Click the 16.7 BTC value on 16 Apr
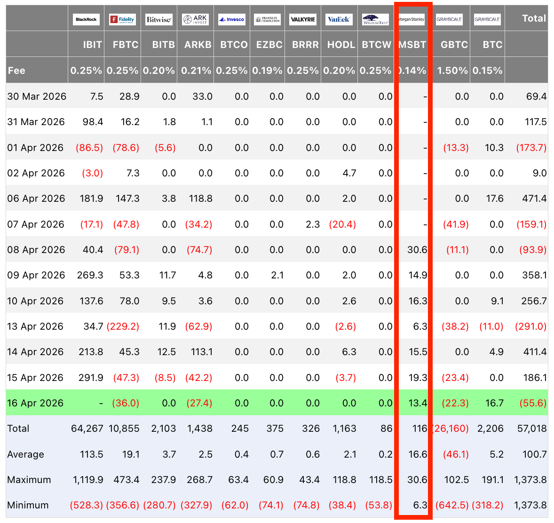554x523 pixels. click(494, 403)
